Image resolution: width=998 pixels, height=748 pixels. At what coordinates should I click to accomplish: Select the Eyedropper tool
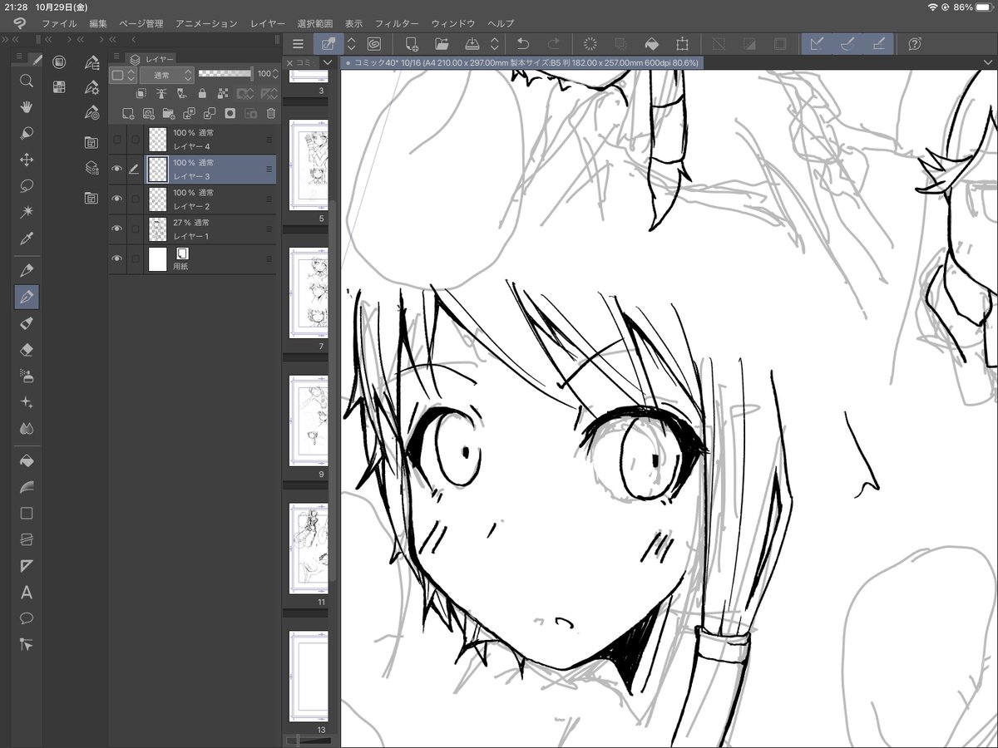[x=27, y=239]
